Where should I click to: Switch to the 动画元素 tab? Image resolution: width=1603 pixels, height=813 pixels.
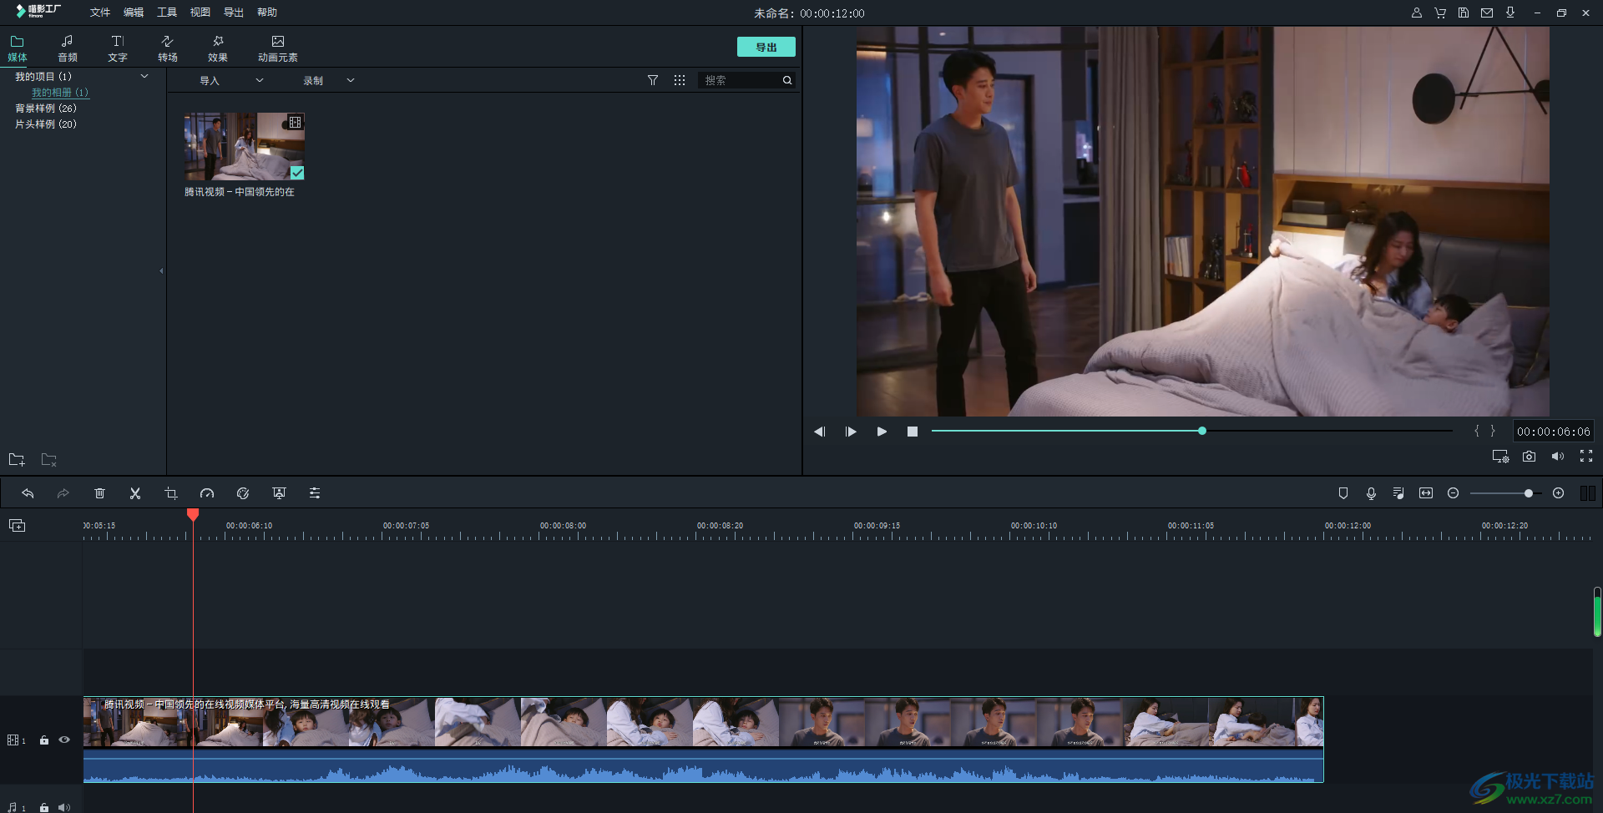[278, 48]
